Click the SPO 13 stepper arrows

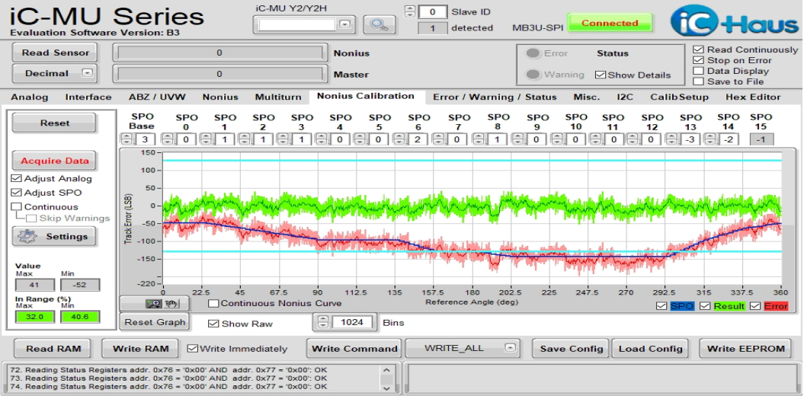tap(671, 139)
